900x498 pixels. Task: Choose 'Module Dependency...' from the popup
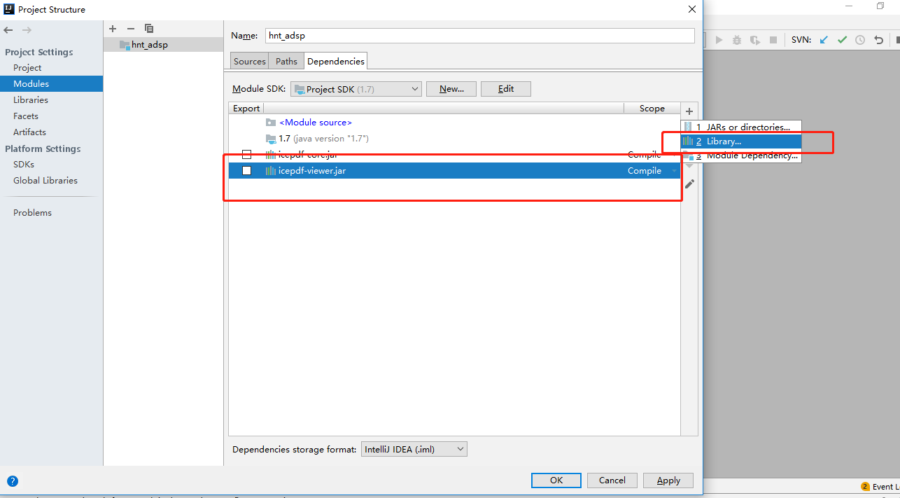pyautogui.click(x=741, y=155)
